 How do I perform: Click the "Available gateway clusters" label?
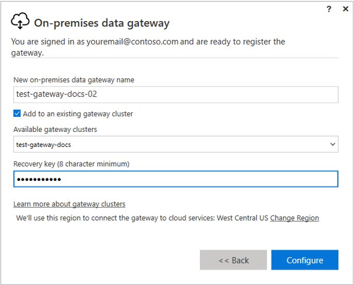[x=55, y=129]
